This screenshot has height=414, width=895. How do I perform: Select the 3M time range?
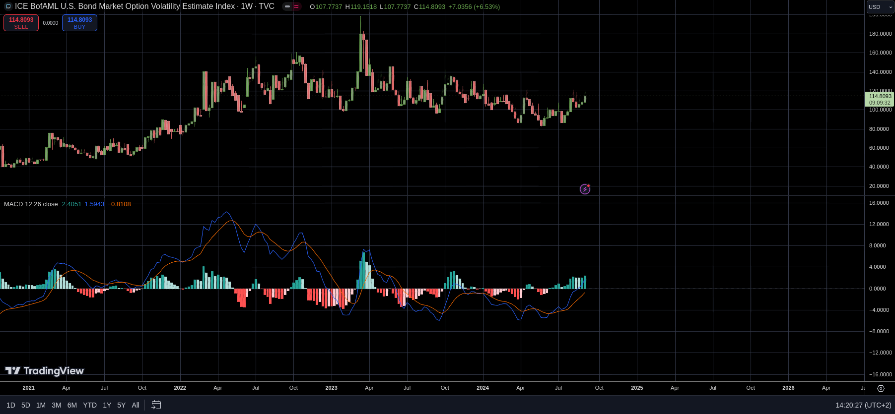(x=57, y=405)
